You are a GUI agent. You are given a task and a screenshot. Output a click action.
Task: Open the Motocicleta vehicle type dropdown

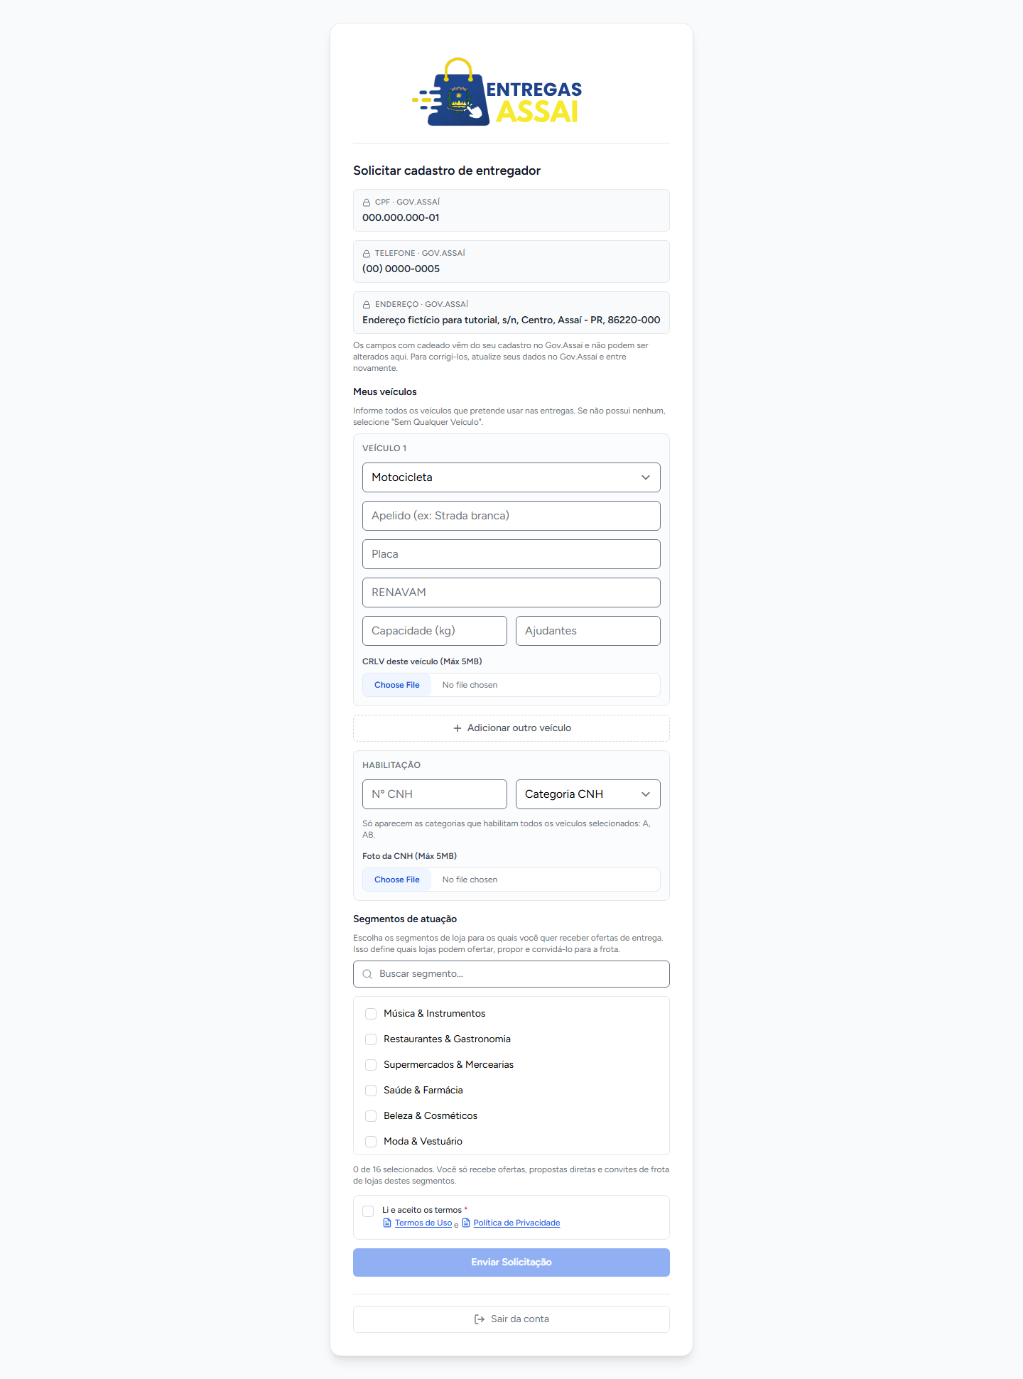[x=511, y=477]
